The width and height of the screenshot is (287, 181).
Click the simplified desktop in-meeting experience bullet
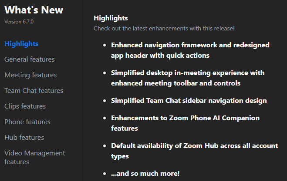[x=188, y=78]
